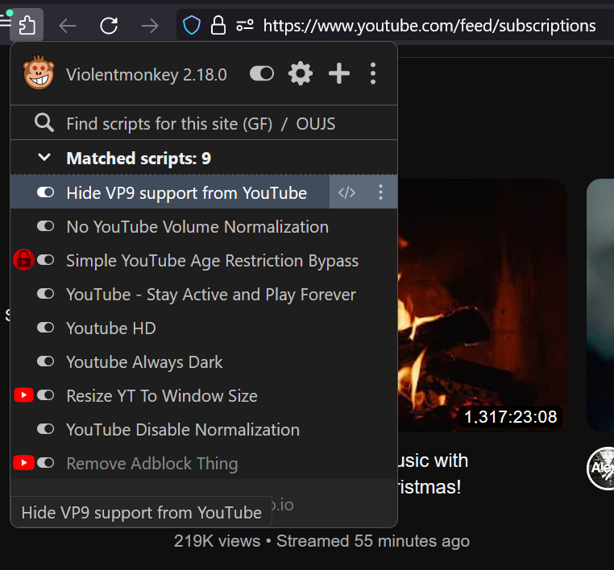Click the tracking protection shield icon
The height and width of the screenshot is (570, 614).
[x=191, y=26]
